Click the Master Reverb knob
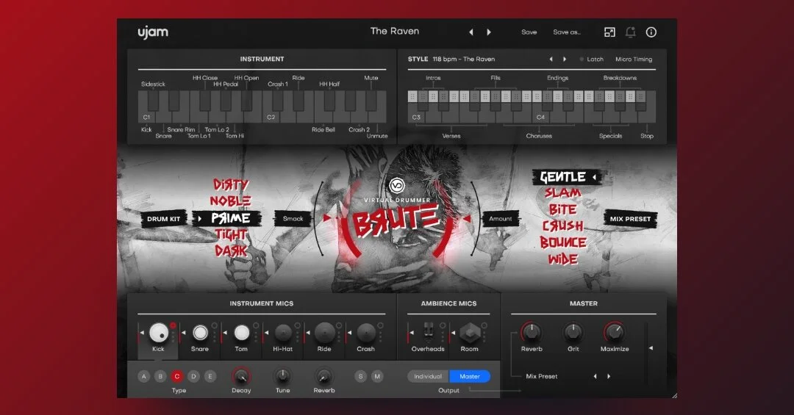Image resolution: width=794 pixels, height=415 pixels. [x=532, y=332]
